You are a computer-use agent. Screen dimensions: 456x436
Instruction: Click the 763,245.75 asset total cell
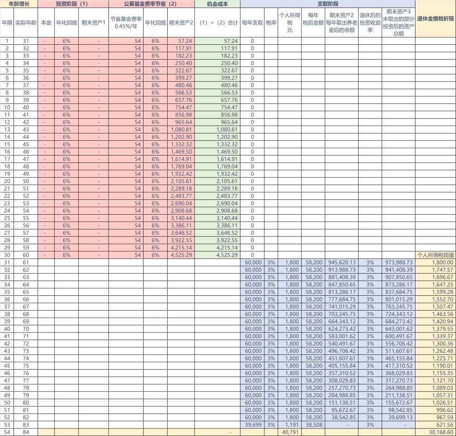[399, 307]
